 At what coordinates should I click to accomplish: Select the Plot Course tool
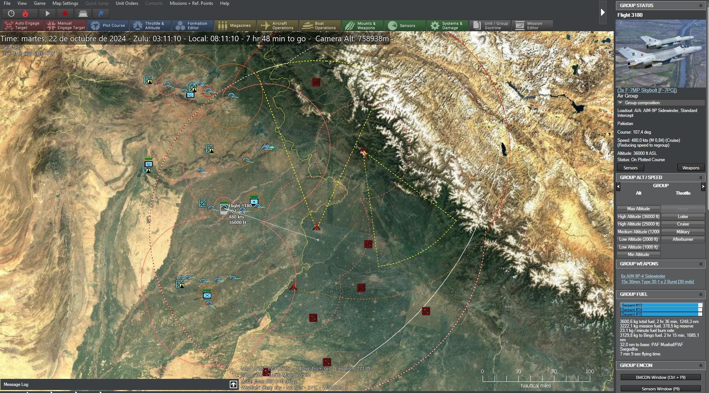(108, 25)
